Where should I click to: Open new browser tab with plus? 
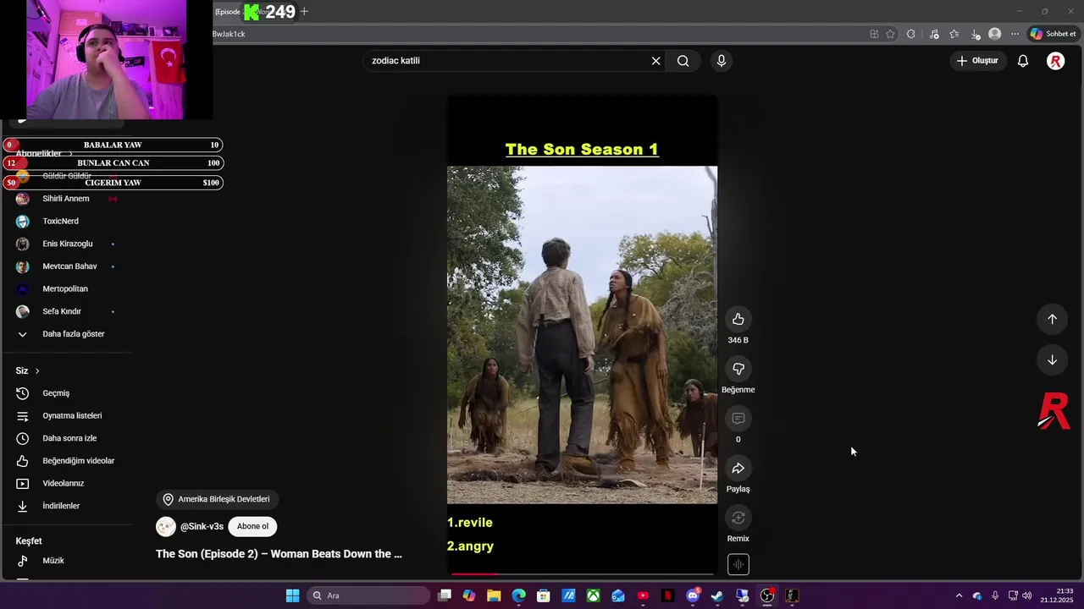(x=304, y=11)
